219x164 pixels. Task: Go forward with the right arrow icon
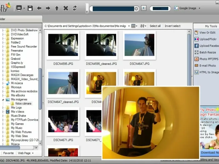tap(48, 8)
